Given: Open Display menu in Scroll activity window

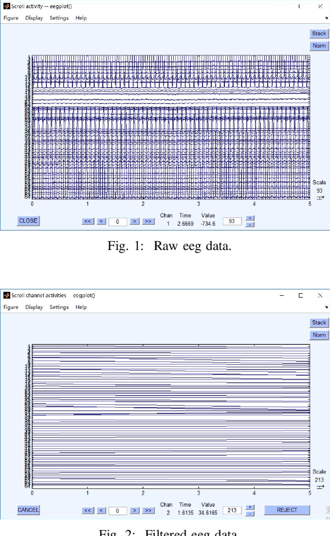Looking at the screenshot, I should (x=34, y=18).
